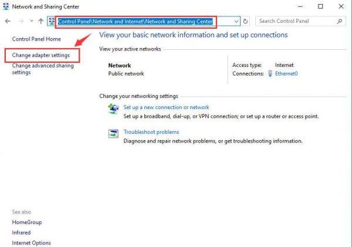Image resolution: width=352 pixels, height=247 pixels.
Task: Click the title bar window icon
Action: point(6,6)
